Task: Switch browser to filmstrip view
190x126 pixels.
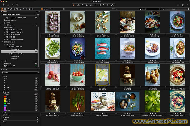Action: 47,9
